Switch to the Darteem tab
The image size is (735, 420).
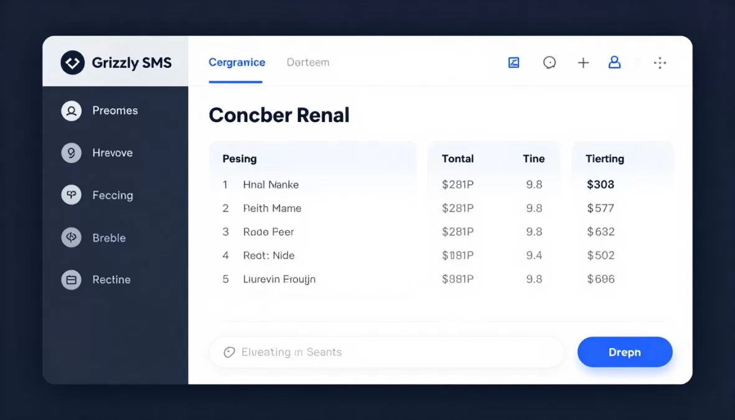pyautogui.click(x=308, y=62)
